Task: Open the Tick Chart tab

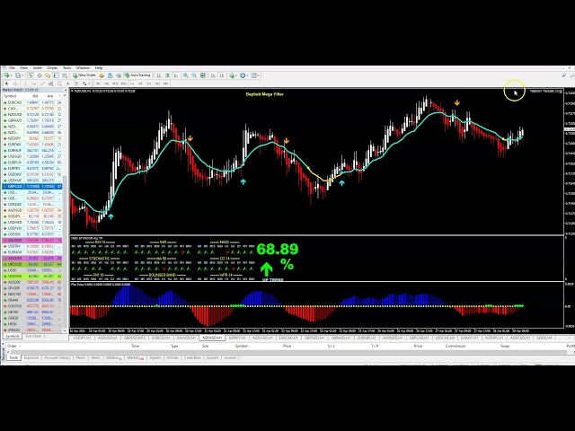Action: point(34,336)
